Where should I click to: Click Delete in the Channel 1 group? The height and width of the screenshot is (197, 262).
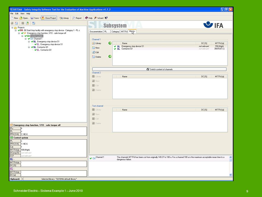[97, 57]
